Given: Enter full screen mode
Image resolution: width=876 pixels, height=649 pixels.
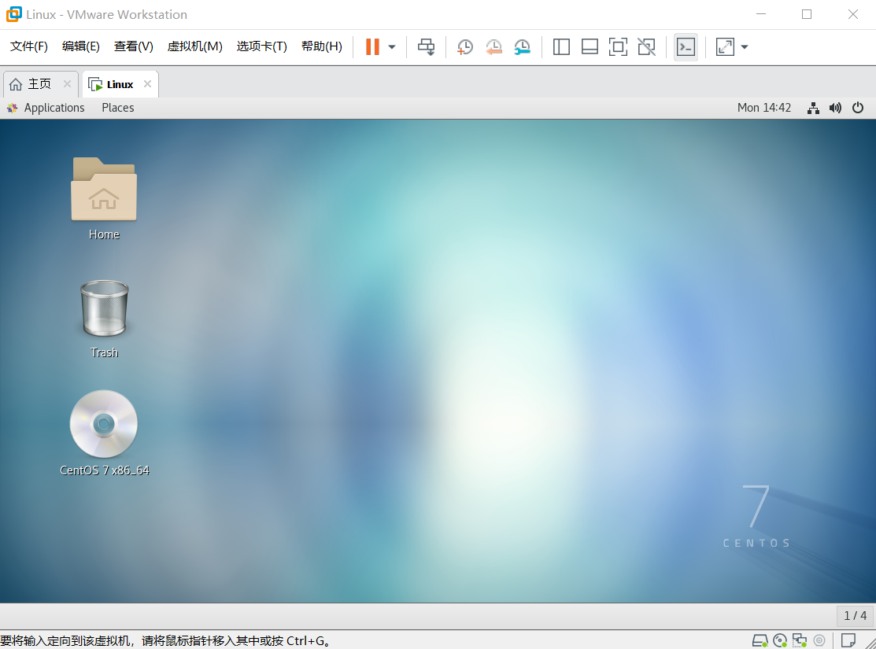Looking at the screenshot, I should pyautogui.click(x=618, y=47).
